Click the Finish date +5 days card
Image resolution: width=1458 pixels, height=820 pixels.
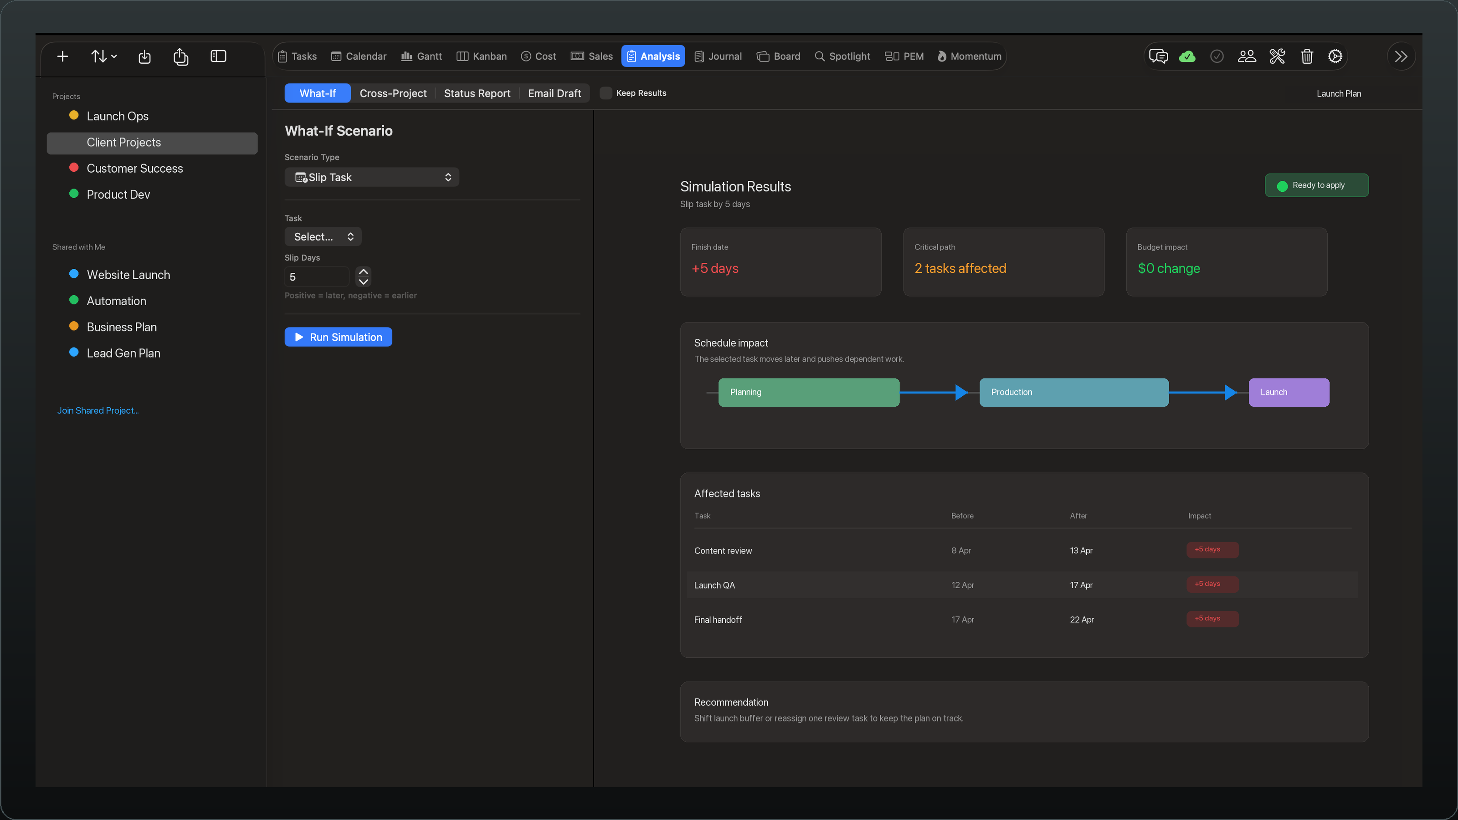[x=780, y=262]
